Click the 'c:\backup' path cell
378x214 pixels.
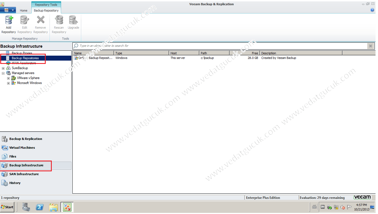pos(207,58)
